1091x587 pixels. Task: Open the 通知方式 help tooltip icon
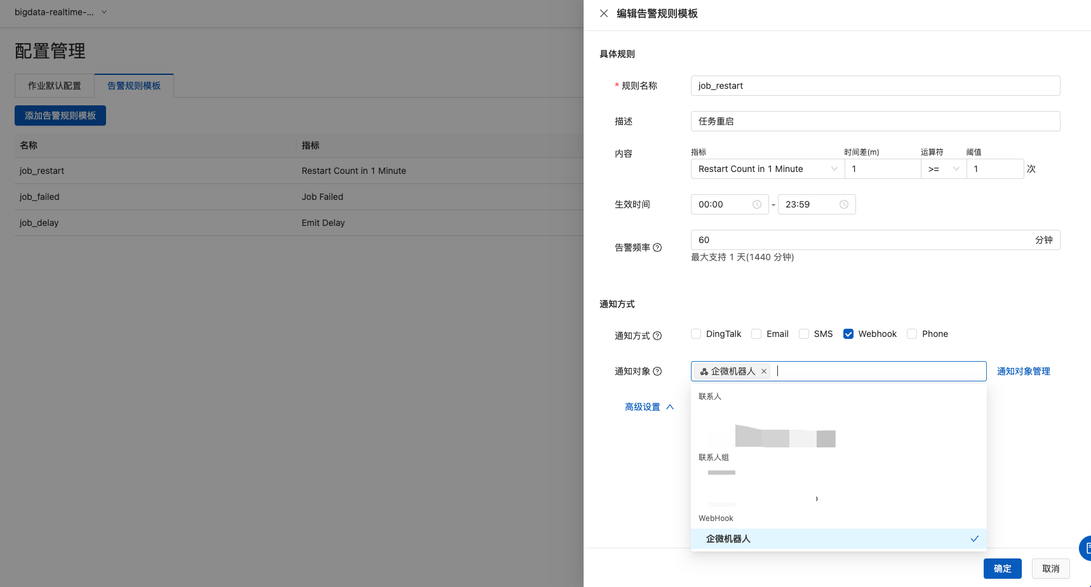(657, 336)
